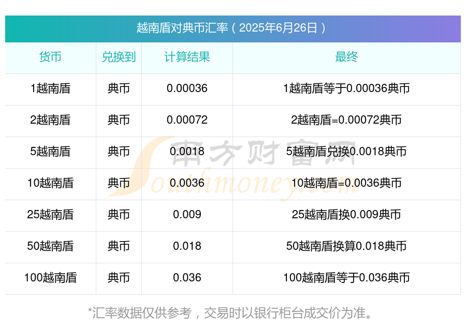Click the value 0.036 in 计算结果 column
The width and height of the screenshot is (466, 329).
(187, 278)
